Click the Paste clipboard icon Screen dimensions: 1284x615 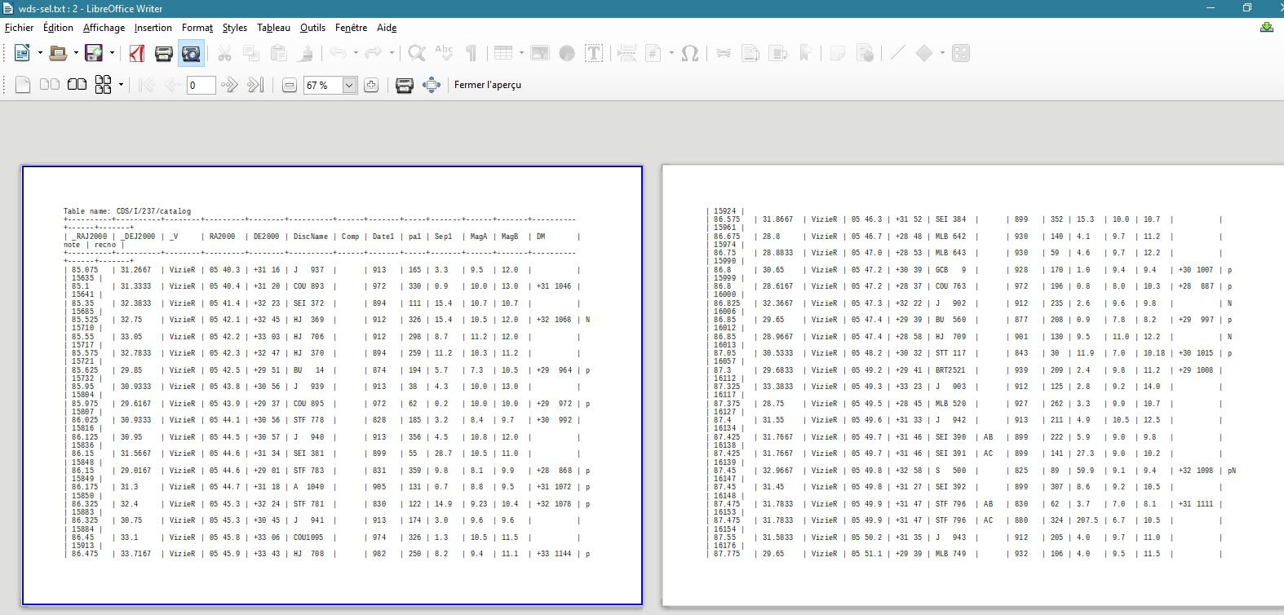(278, 54)
